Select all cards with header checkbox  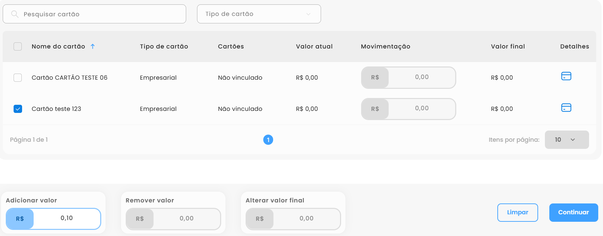pos(18,46)
